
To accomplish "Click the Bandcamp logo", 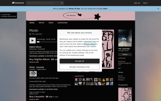I will coord(18,3).
